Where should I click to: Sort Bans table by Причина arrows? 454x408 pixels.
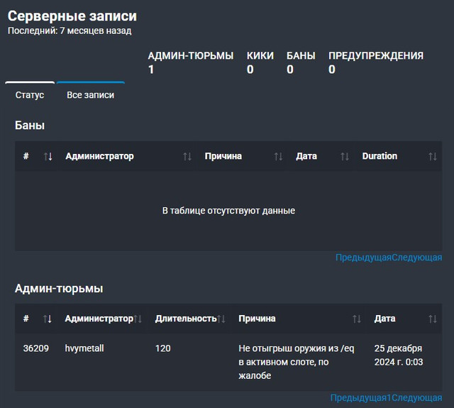click(x=278, y=157)
